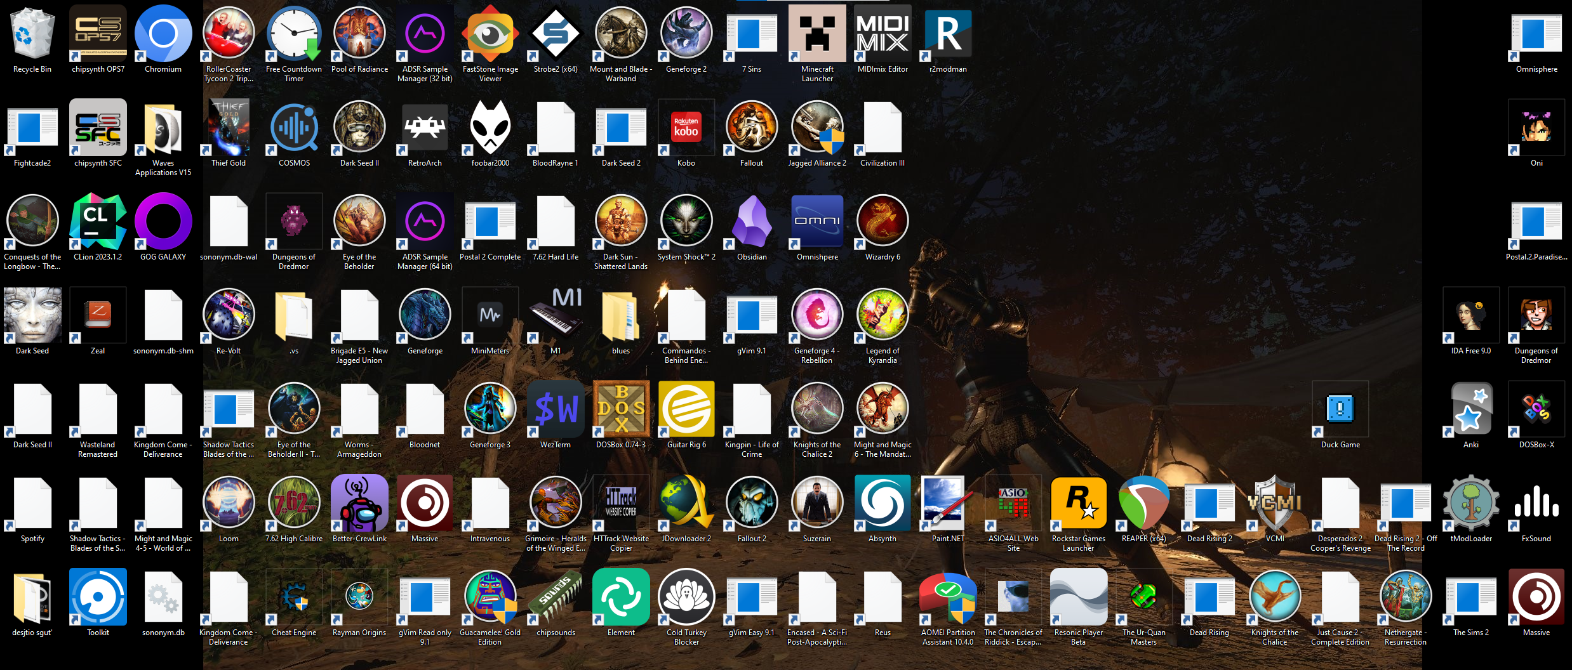Click the Jagged Alliance 2 icon
The height and width of the screenshot is (670, 1572).
coord(817,128)
